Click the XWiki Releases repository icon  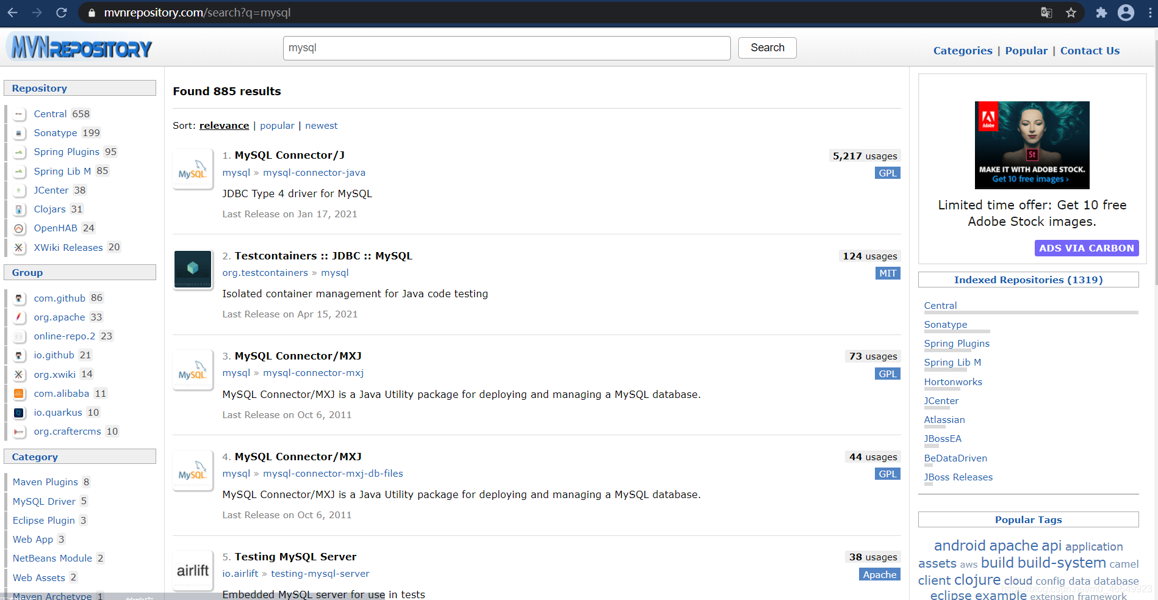(x=19, y=248)
